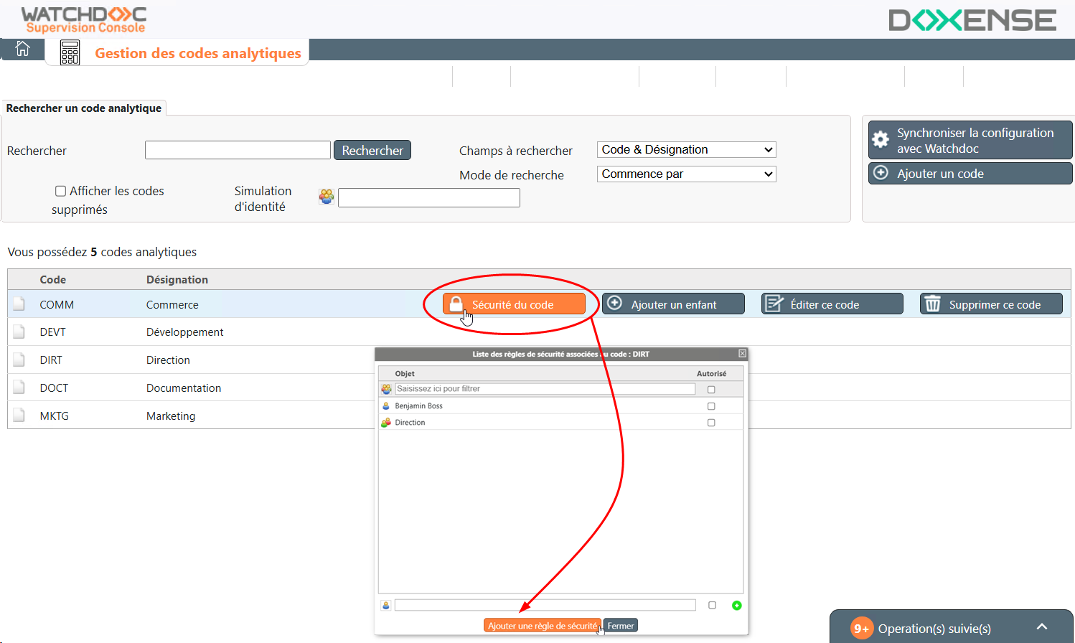Click the home icon in the header
The width and height of the screenshot is (1075, 643).
tap(23, 49)
